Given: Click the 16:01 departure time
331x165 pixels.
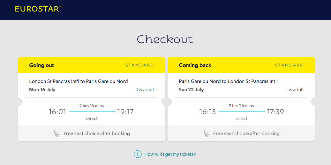Looking at the screenshot, I should click(x=57, y=112).
